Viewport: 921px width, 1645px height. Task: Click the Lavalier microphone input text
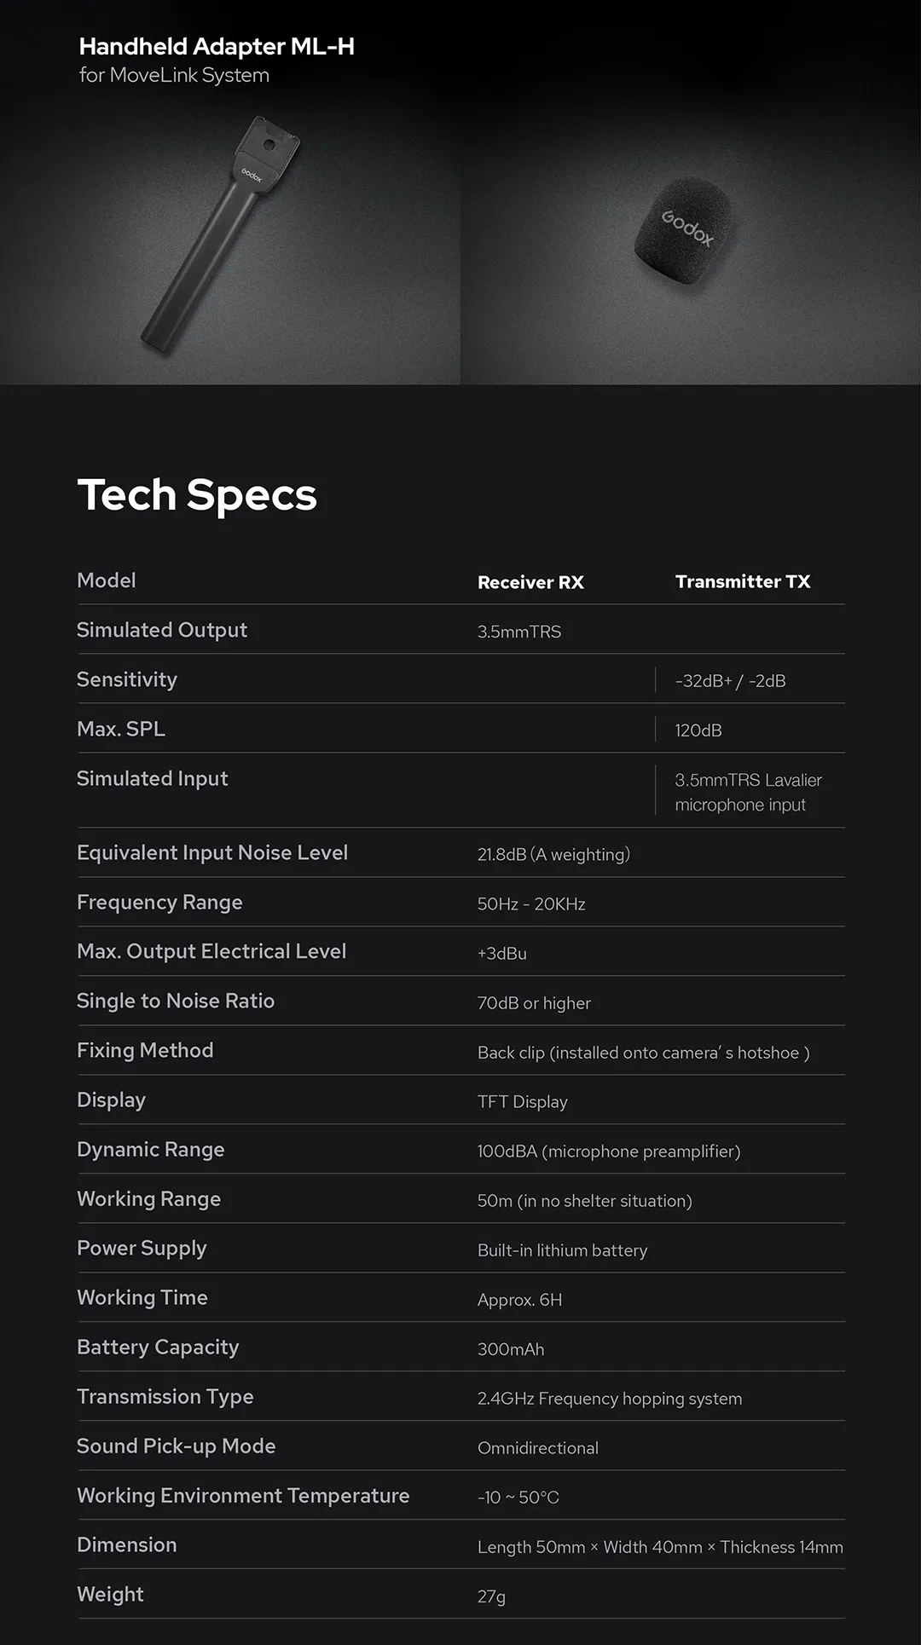(748, 793)
